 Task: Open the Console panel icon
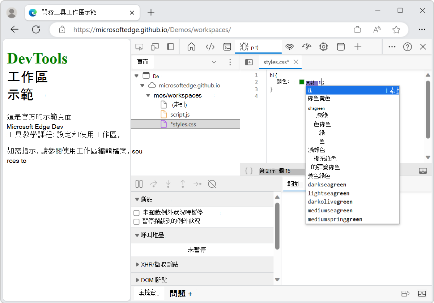[227, 47]
